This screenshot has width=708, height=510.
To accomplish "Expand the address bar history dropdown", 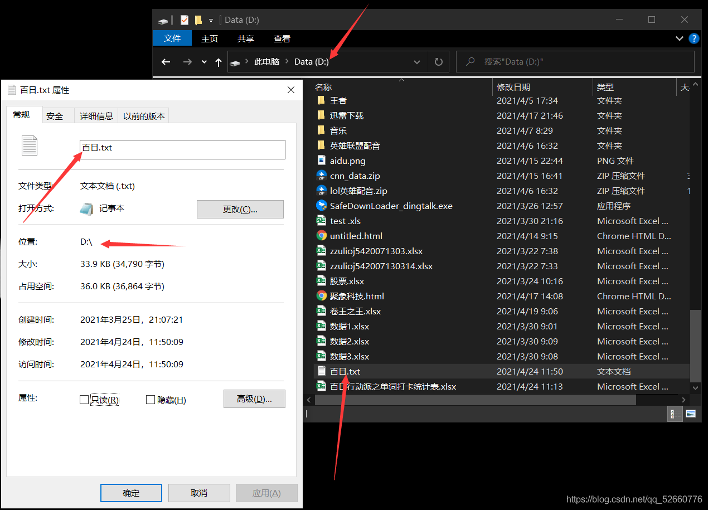I will coord(417,62).
